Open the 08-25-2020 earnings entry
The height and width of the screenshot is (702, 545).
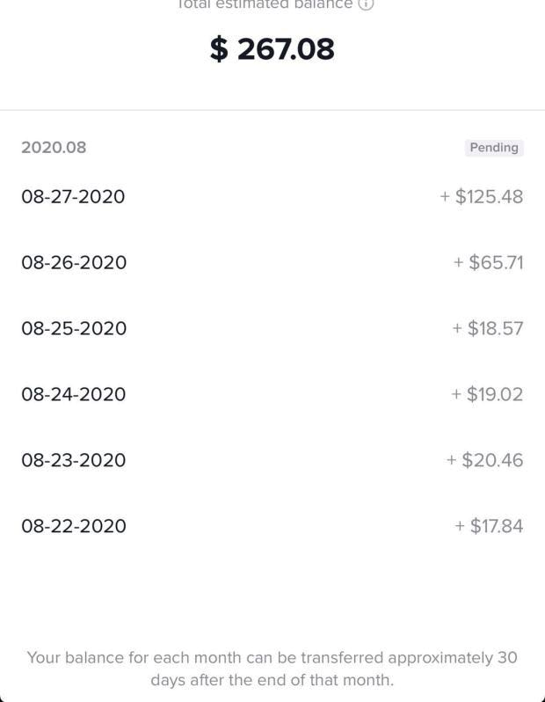[x=272, y=328]
